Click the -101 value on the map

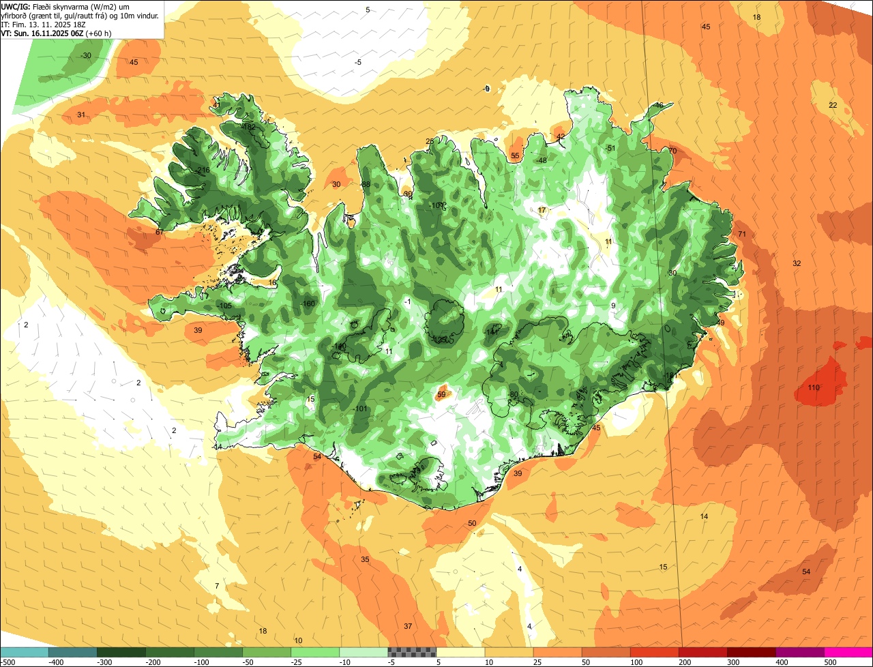pyautogui.click(x=361, y=409)
